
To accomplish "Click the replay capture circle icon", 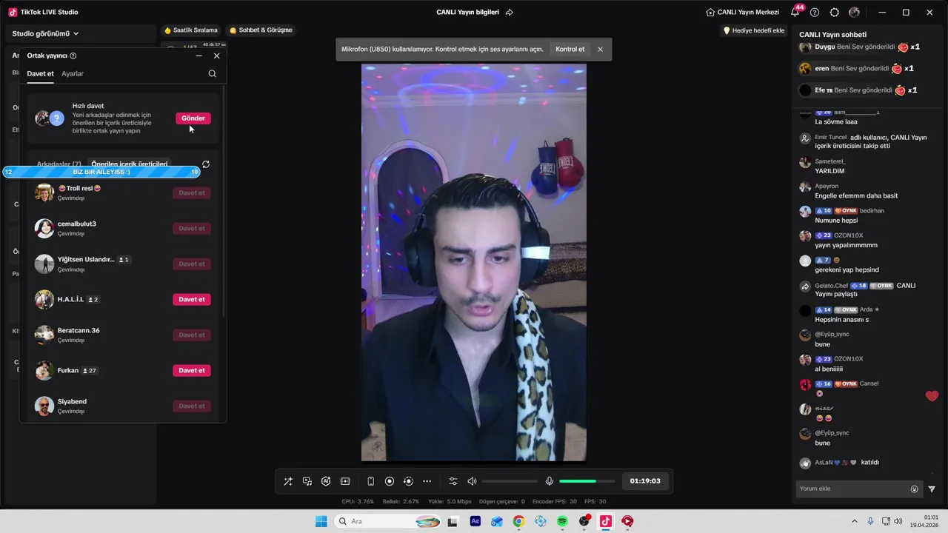I will tap(408, 481).
